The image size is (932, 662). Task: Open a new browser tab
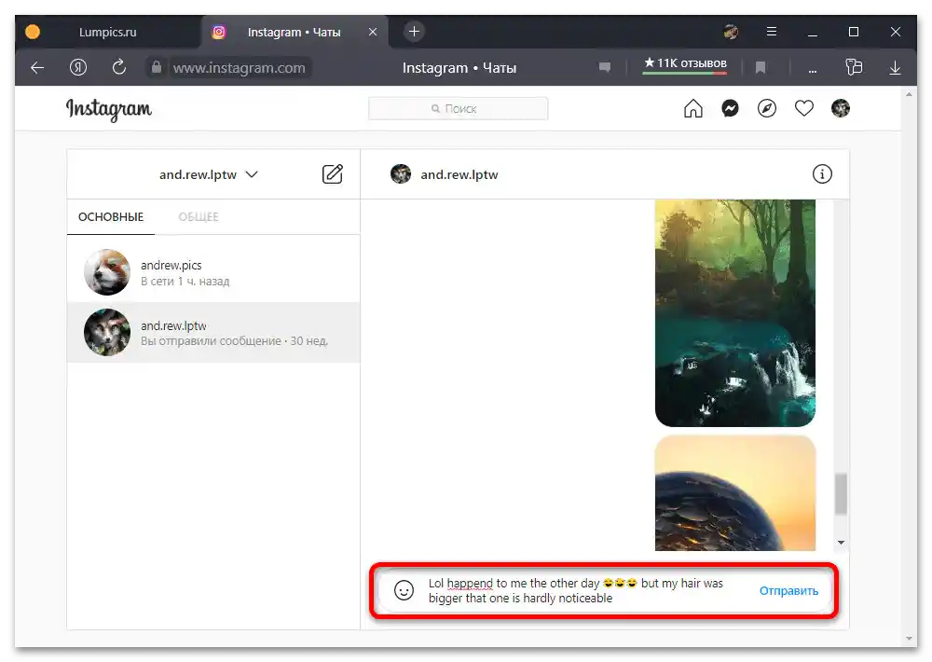tap(415, 32)
